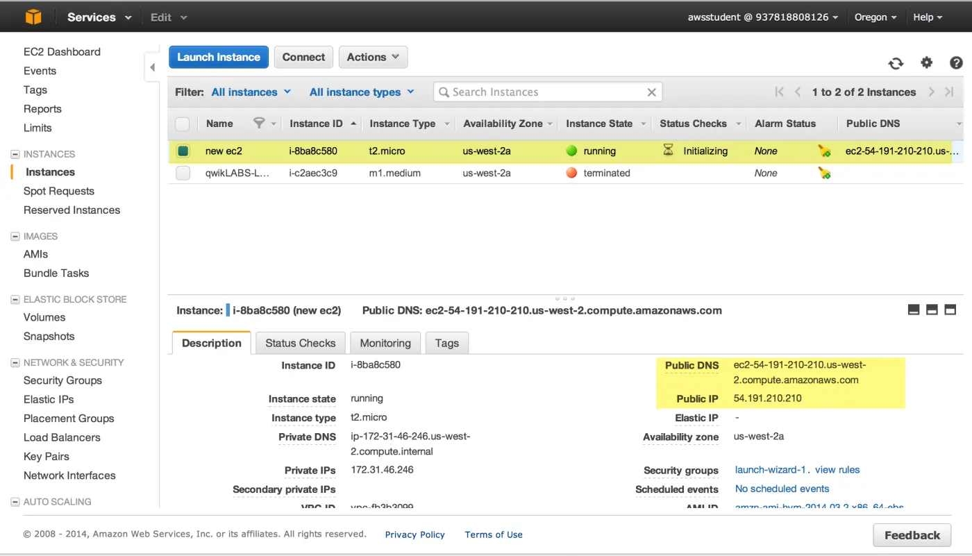Click the view rules link
The width and height of the screenshot is (972, 556).
click(x=837, y=470)
